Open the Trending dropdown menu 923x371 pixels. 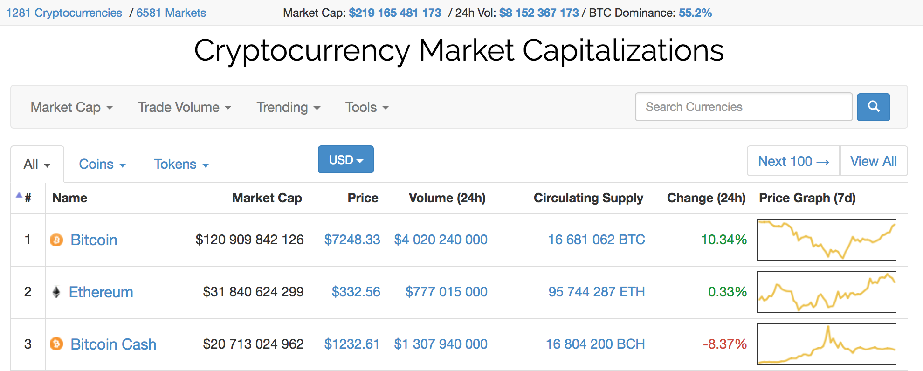pos(288,108)
